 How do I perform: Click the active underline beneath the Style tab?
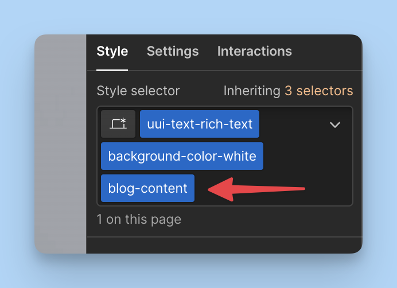(112, 69)
